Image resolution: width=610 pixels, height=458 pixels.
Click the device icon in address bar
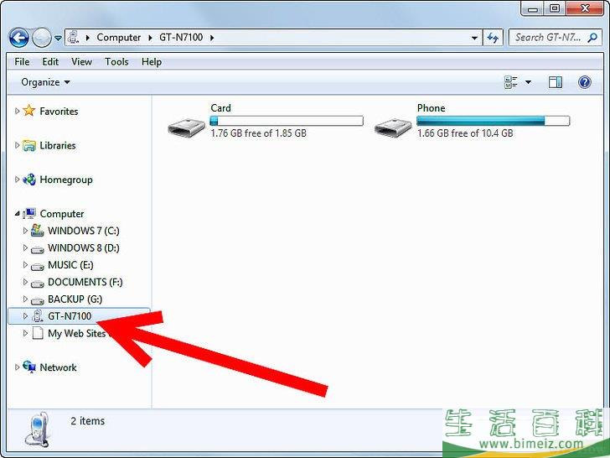pyautogui.click(x=74, y=38)
